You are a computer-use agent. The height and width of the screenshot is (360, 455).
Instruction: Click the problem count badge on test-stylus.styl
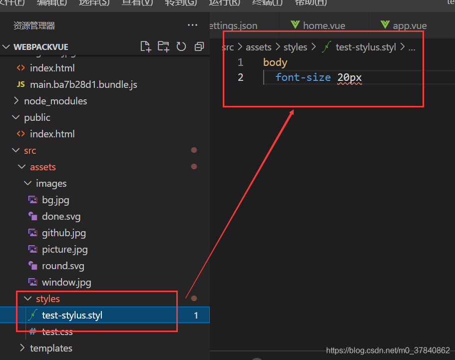coord(196,315)
